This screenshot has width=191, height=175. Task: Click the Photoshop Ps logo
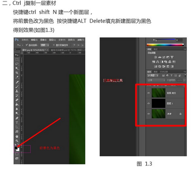pyautogui.click(x=17, y=40)
